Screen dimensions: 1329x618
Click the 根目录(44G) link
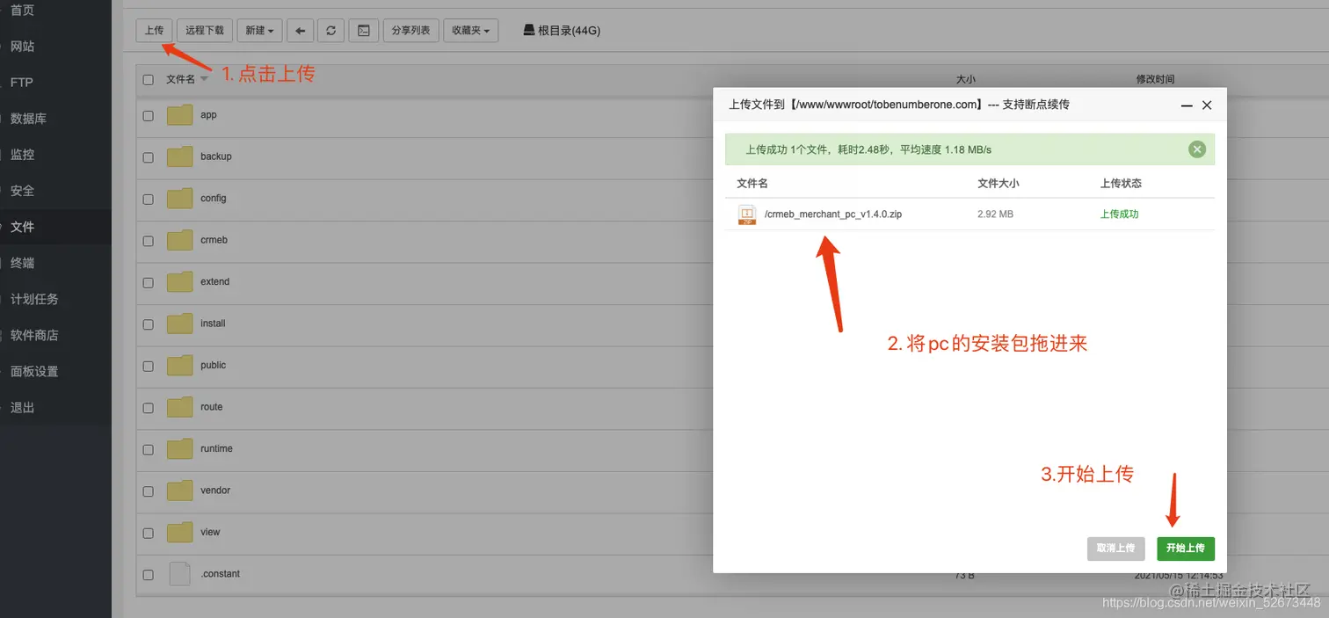569,30
